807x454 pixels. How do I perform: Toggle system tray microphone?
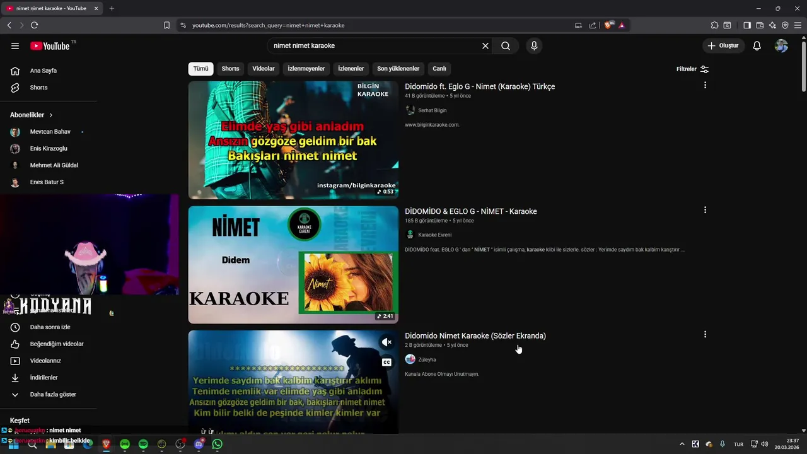pos(723,444)
